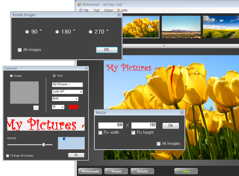Click the blue watermark position marker
The width and height of the screenshot is (239, 176).
[64, 139]
